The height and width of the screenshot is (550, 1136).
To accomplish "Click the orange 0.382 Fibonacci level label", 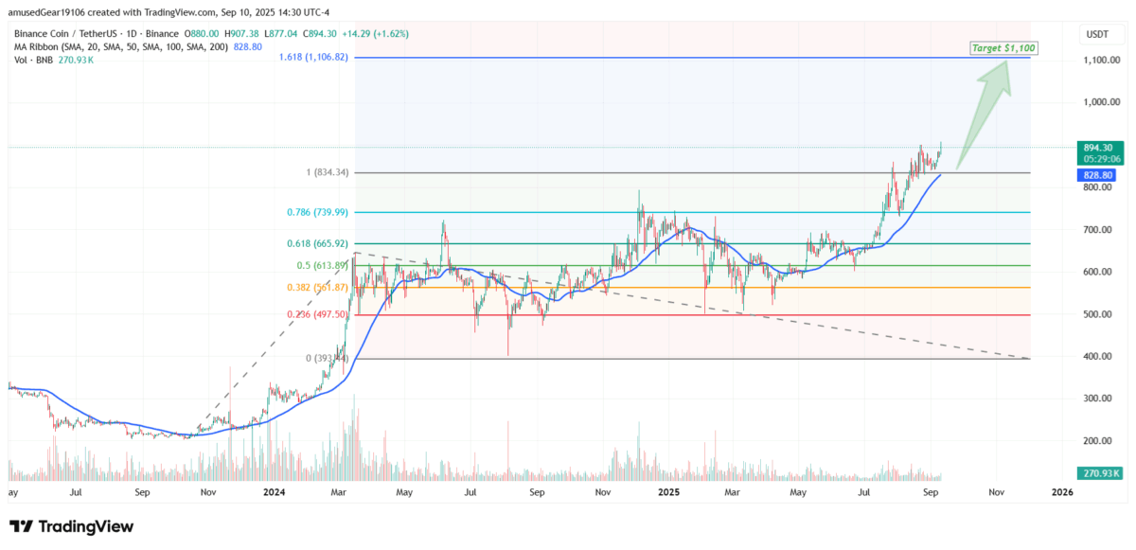I will pos(316,287).
